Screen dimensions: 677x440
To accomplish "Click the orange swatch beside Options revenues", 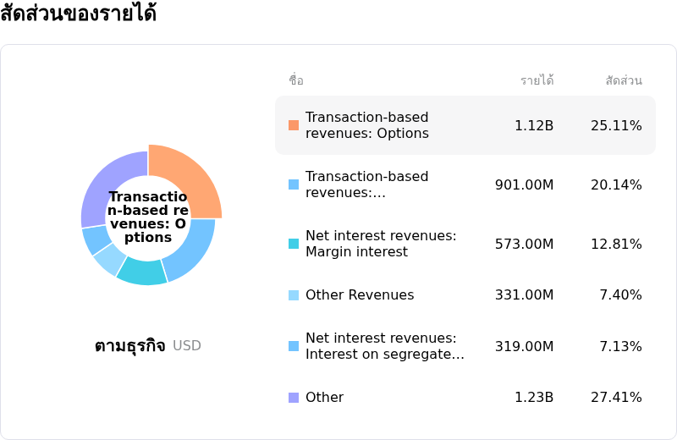I will (x=294, y=125).
